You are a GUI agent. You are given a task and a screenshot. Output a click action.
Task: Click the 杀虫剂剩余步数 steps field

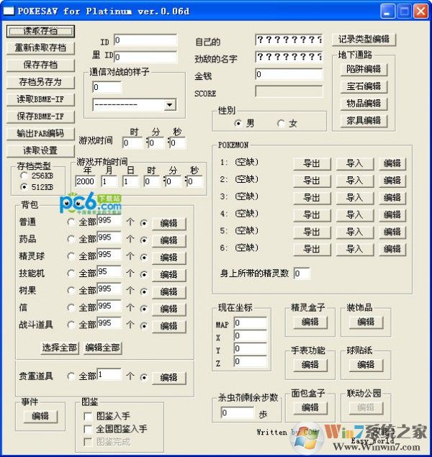238,412
